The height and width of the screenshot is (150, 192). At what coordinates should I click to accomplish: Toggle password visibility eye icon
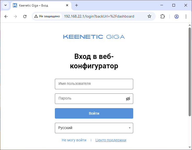tap(128, 99)
